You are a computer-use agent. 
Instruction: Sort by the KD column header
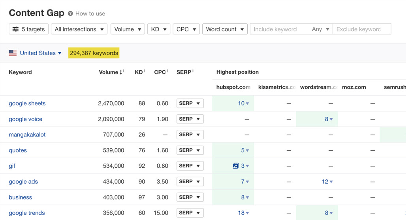point(139,72)
